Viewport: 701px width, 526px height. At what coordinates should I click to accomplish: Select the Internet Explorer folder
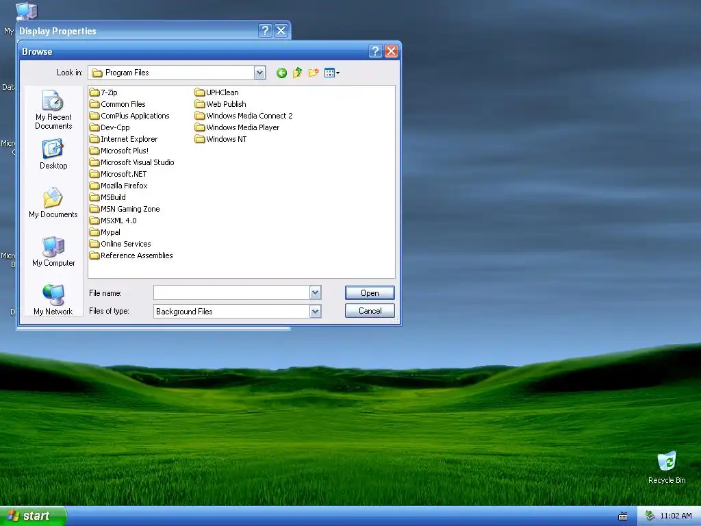[x=123, y=139]
